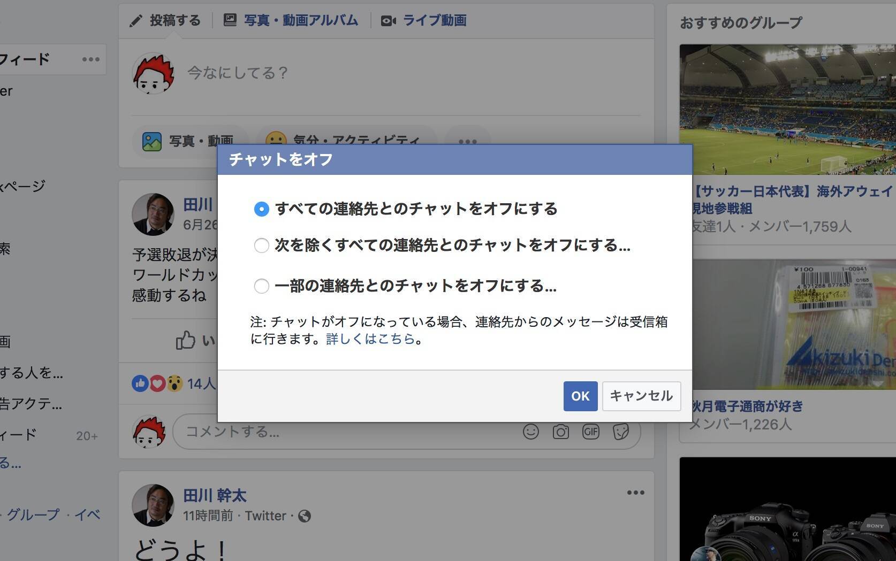Add a GIF using the comment GIF icon
This screenshot has height=561, width=896.
point(591,432)
